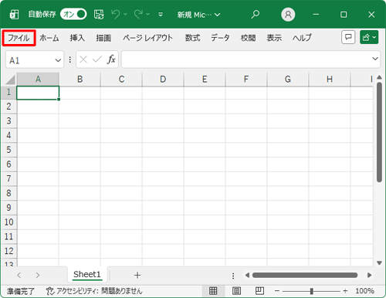Switch to the データ tab
The height and width of the screenshot is (298, 386).
pos(220,38)
